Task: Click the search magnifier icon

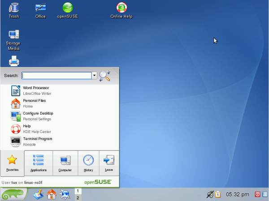Action: (x=104, y=76)
